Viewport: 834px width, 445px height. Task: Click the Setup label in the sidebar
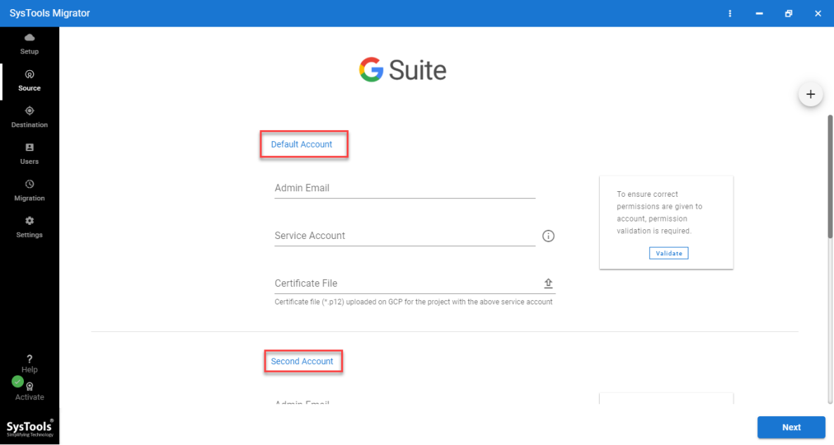click(30, 51)
